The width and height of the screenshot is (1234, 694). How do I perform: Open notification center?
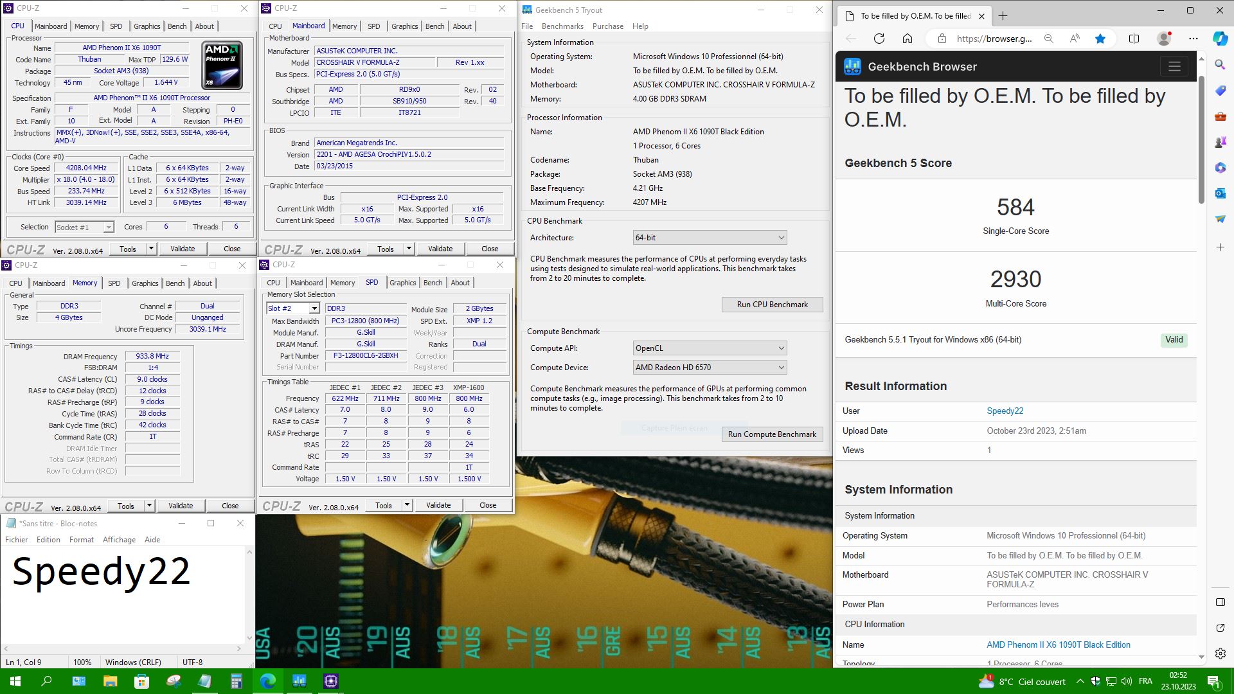click(1213, 681)
